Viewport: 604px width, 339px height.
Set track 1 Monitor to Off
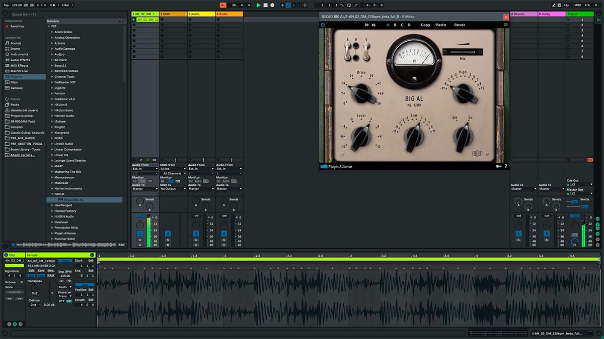(150, 181)
